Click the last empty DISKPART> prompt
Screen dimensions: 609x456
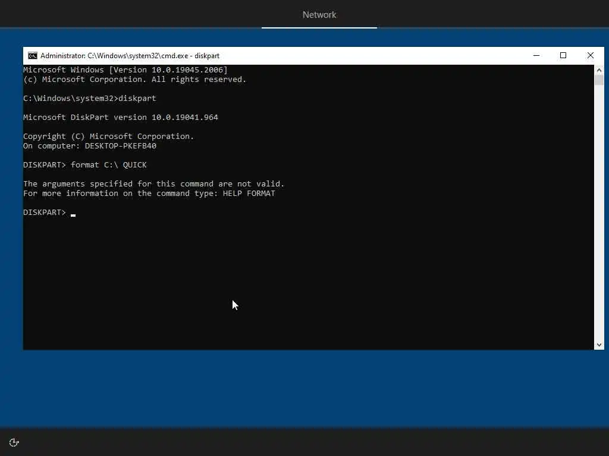49,212
